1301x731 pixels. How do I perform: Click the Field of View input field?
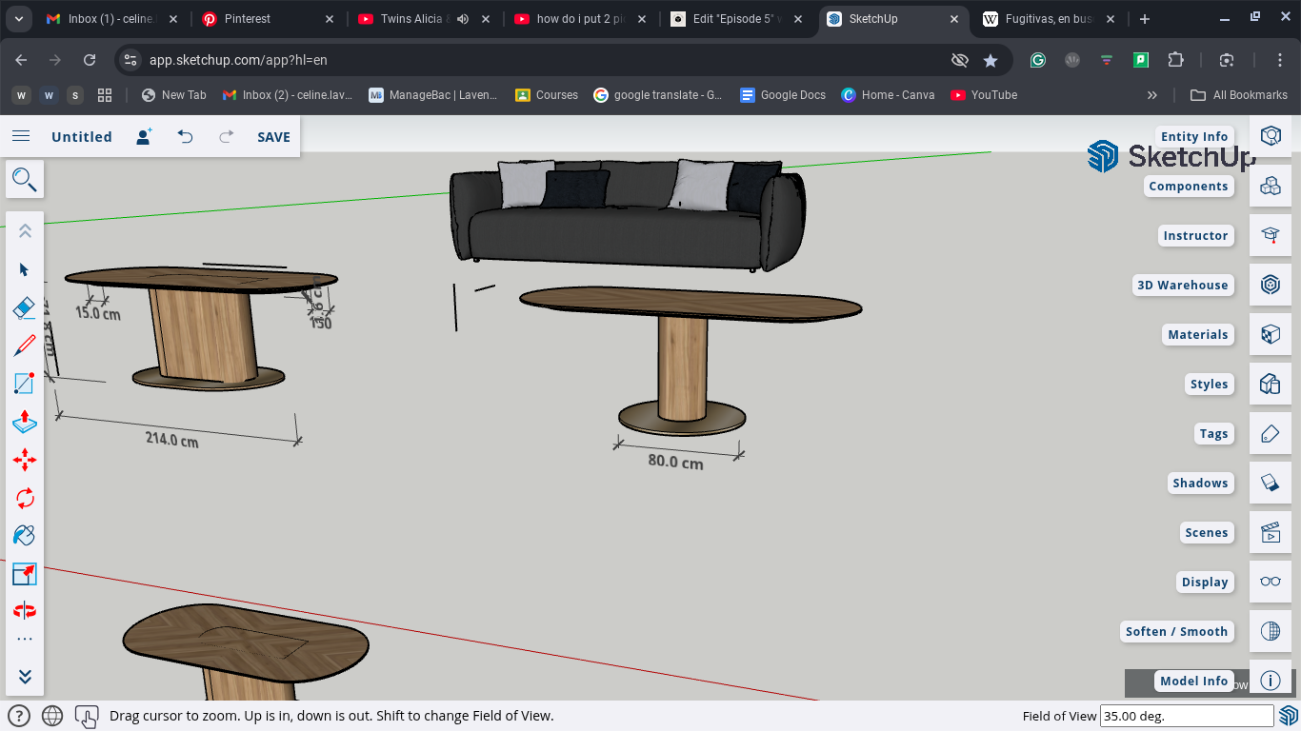click(x=1186, y=716)
